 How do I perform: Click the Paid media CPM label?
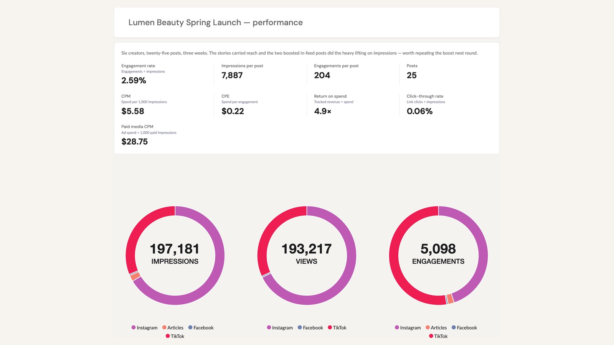tap(137, 127)
